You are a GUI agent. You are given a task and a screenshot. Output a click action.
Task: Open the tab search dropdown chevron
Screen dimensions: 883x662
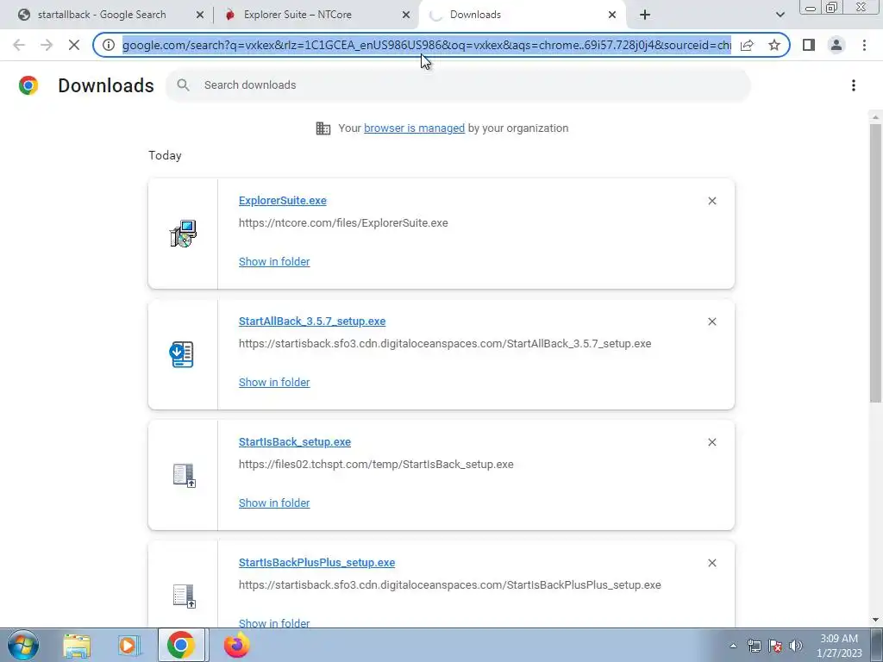coord(780,15)
